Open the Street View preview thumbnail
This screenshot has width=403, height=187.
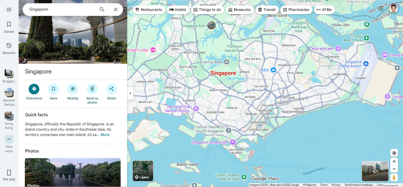tap(375, 171)
